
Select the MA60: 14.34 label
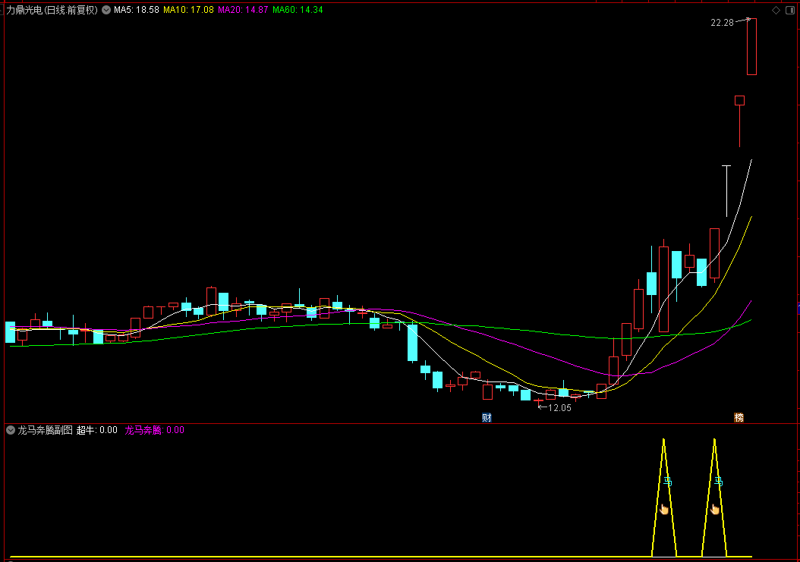(298, 10)
